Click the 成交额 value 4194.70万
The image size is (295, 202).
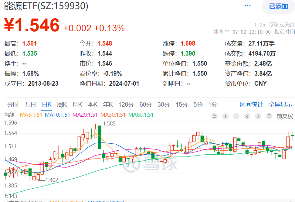(x=262, y=53)
